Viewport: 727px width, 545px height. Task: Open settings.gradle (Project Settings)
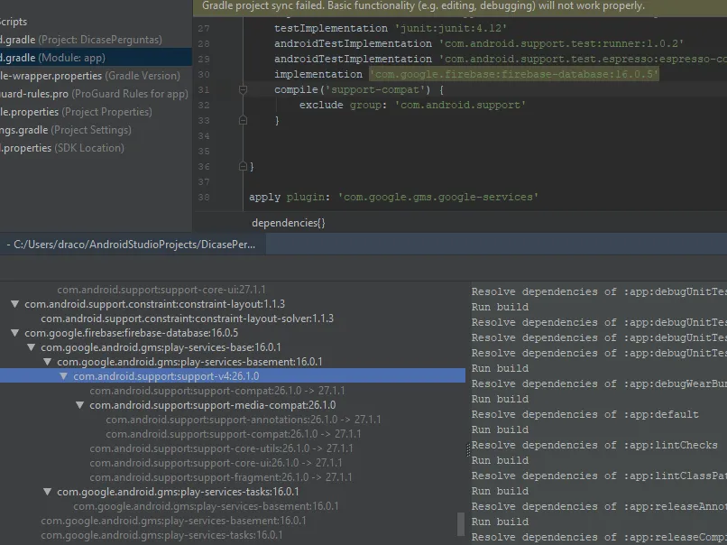66,130
